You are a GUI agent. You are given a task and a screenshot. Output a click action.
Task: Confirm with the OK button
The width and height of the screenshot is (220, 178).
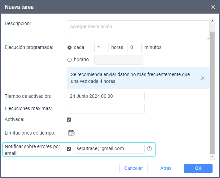[x=198, y=168]
